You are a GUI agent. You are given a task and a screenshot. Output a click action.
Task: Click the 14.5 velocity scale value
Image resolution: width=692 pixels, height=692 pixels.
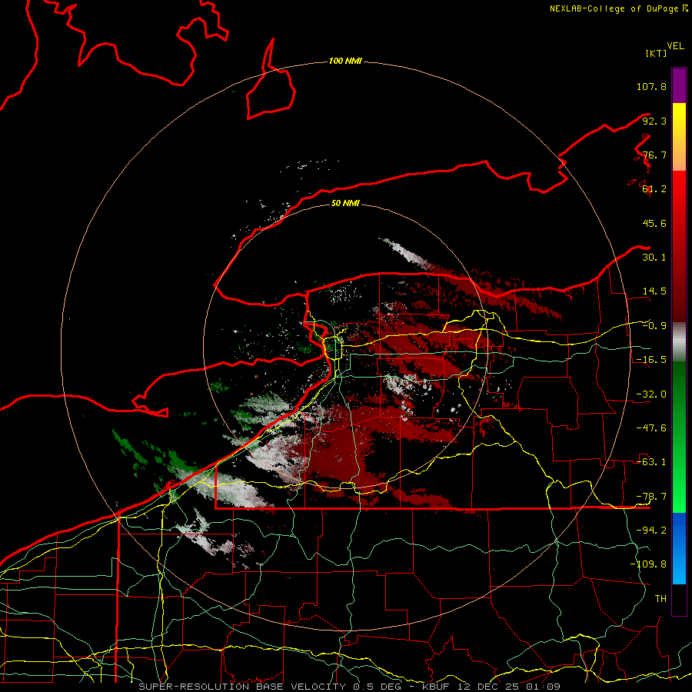pyautogui.click(x=654, y=291)
